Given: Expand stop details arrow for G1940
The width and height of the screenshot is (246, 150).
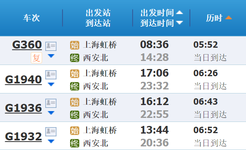Looking at the screenshot, I should tap(51, 84).
